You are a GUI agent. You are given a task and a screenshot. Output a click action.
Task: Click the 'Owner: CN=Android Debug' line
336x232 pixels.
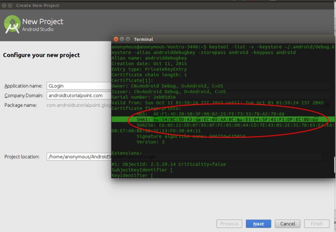(167, 86)
